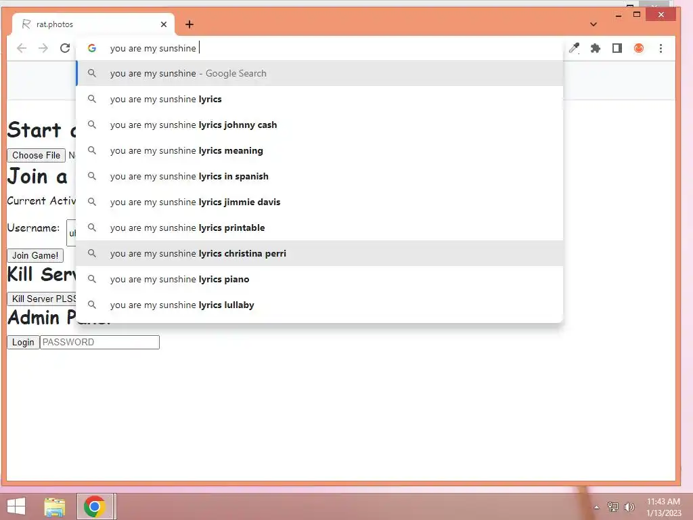Choose 'lyrics christina perri' suggestion

[x=320, y=253]
